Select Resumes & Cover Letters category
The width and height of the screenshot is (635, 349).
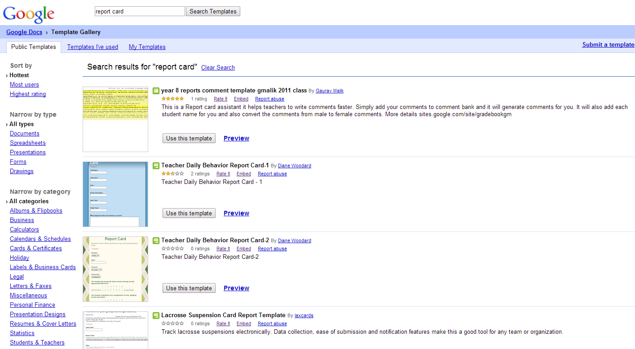43,323
